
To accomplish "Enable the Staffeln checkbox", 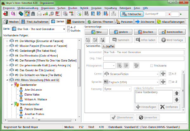I will [69, 31].
